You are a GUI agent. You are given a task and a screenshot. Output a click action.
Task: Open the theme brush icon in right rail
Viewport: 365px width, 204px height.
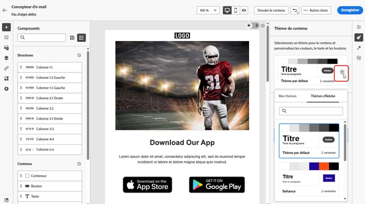point(359,37)
